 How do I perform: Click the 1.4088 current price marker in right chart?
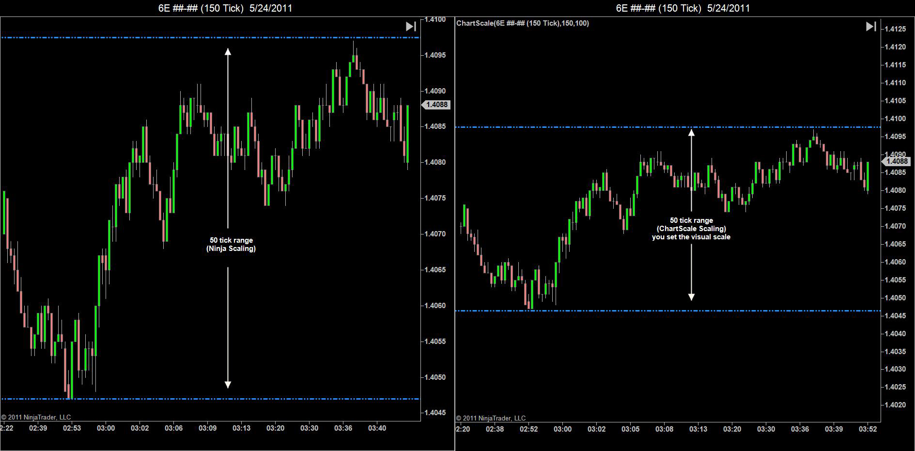tap(897, 161)
